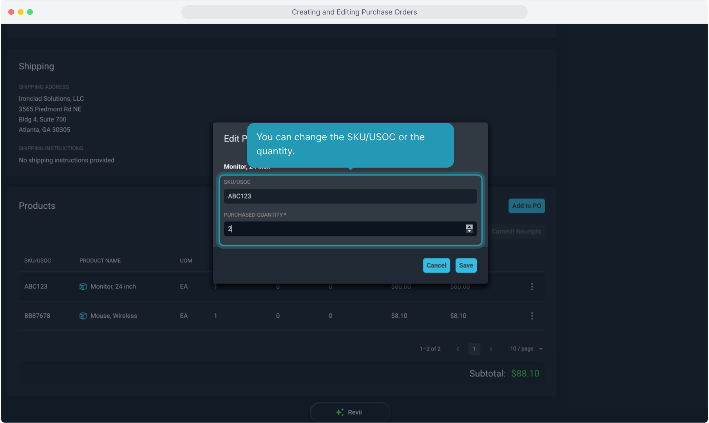Open row actions menu for Monitor, 24 inch
Screen dimensions: 709x423
(532, 287)
